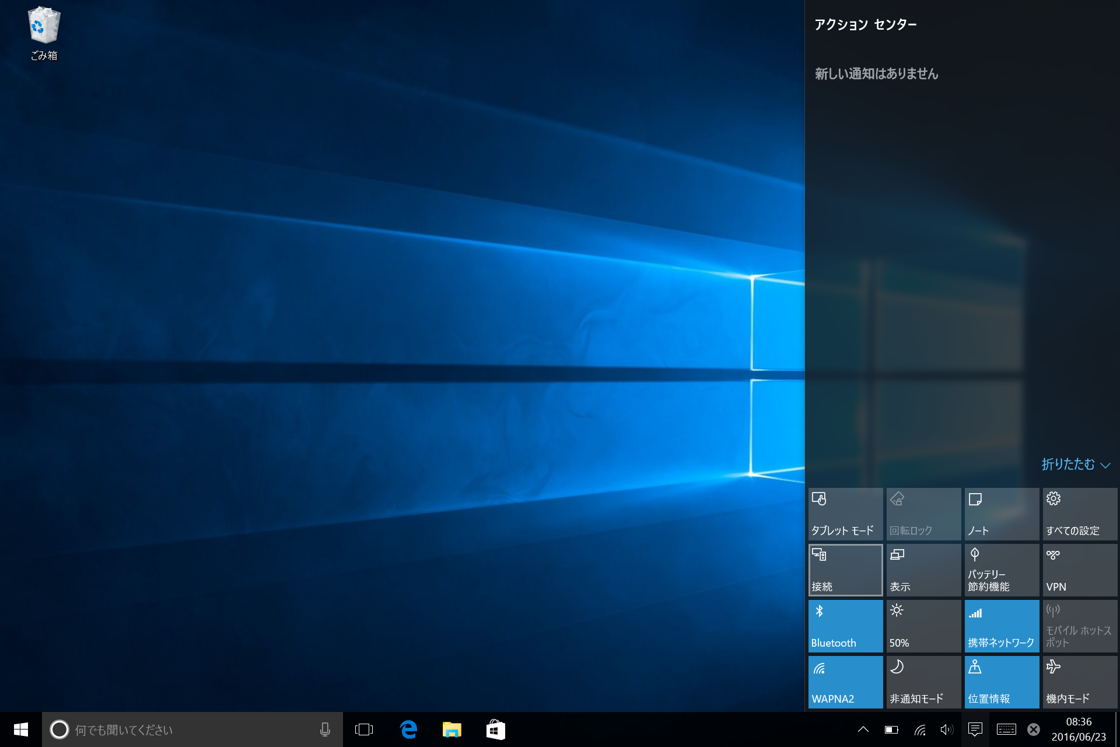Click the battery tray icon
Screen dimensions: 1120x747
click(891, 729)
